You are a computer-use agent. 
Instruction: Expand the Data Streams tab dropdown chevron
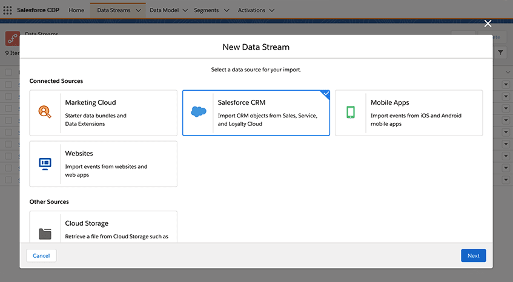tap(139, 10)
